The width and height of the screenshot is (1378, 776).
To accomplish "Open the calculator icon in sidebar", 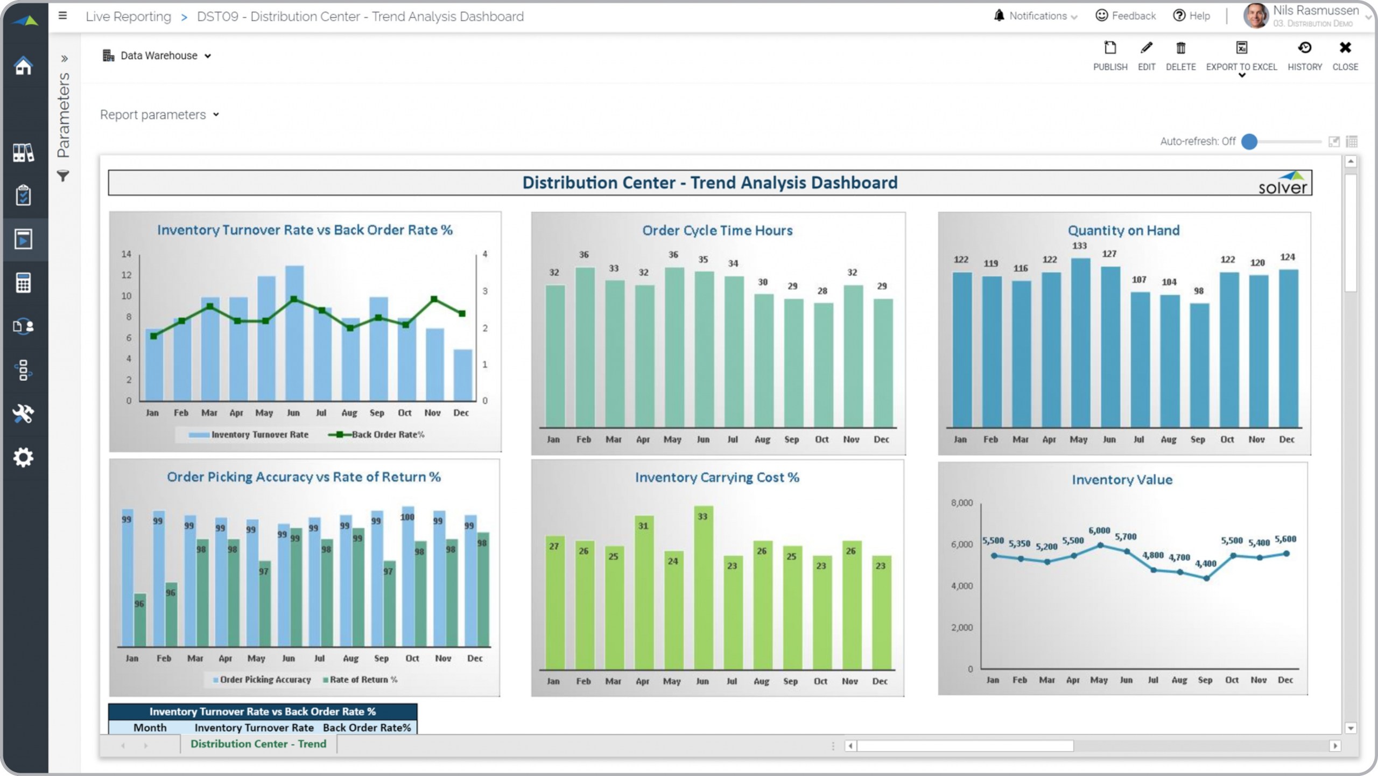I will 23,283.
